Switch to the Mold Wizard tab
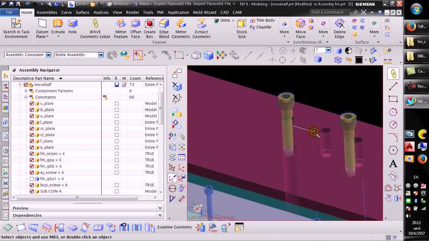The height and width of the screenshot is (241, 429). click(x=204, y=13)
